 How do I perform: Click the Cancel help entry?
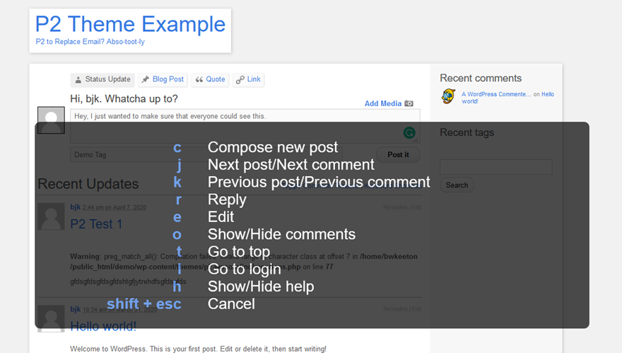pos(231,304)
